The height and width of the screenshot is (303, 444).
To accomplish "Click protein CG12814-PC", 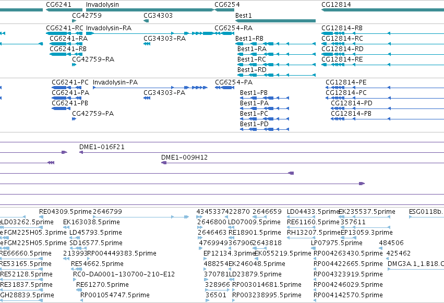I will click(346, 93).
